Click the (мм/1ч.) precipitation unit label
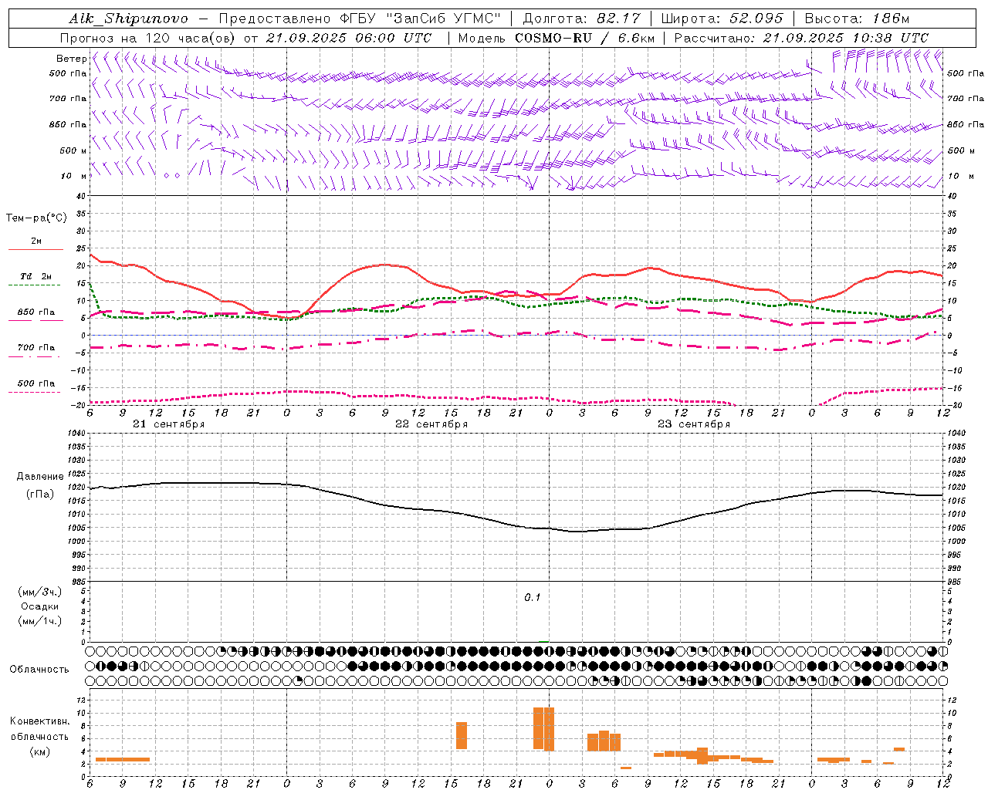The height and width of the screenshot is (790, 988). (x=40, y=621)
